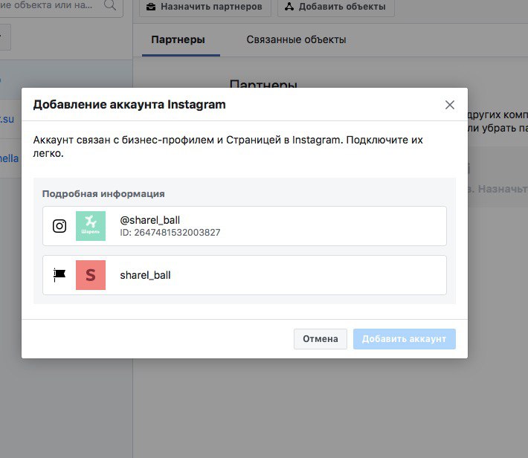Image resolution: width=528 pixels, height=458 pixels.
Task: Click the search magnifier icon
Action: (110, 4)
